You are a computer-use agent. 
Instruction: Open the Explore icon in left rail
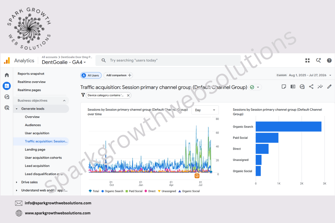[7, 97]
